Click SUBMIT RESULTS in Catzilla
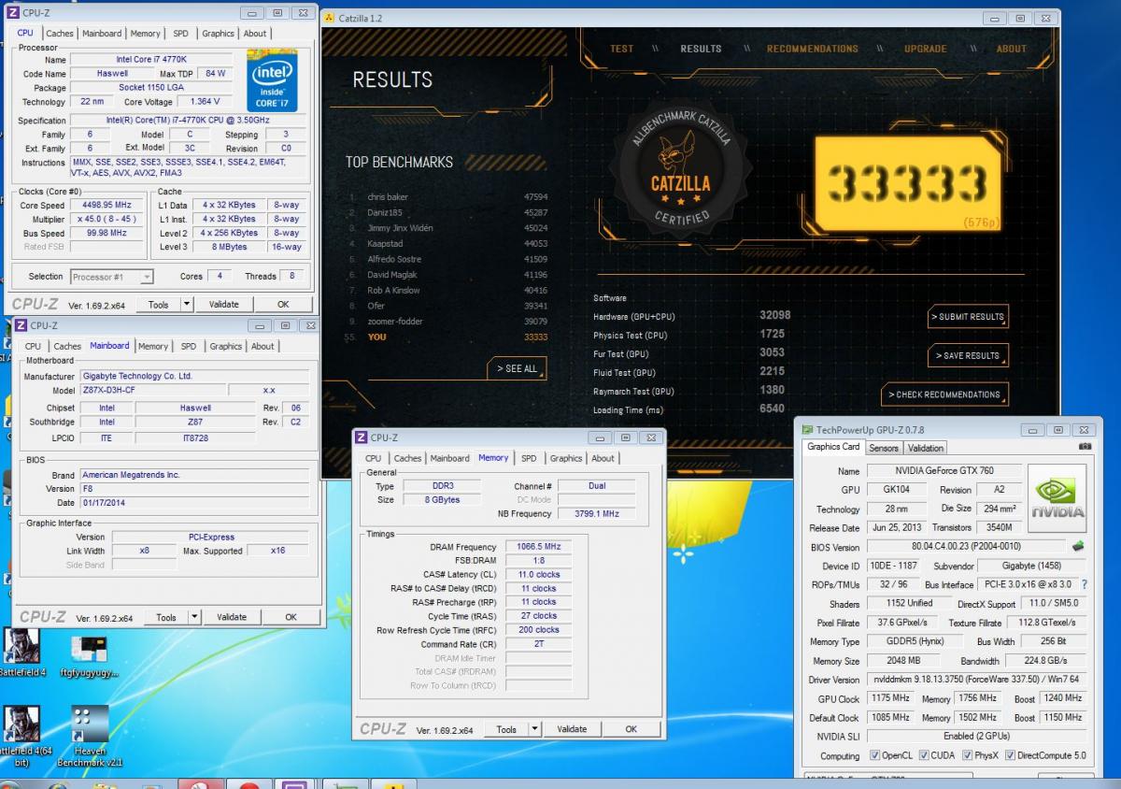This screenshot has height=789, width=1121. click(x=967, y=317)
